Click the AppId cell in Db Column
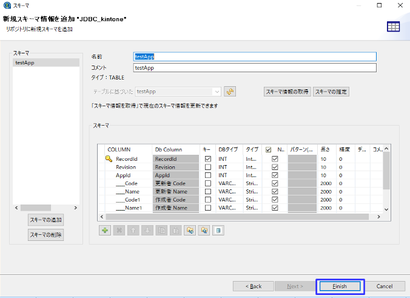Screen dimensions: 410x298 [176, 175]
